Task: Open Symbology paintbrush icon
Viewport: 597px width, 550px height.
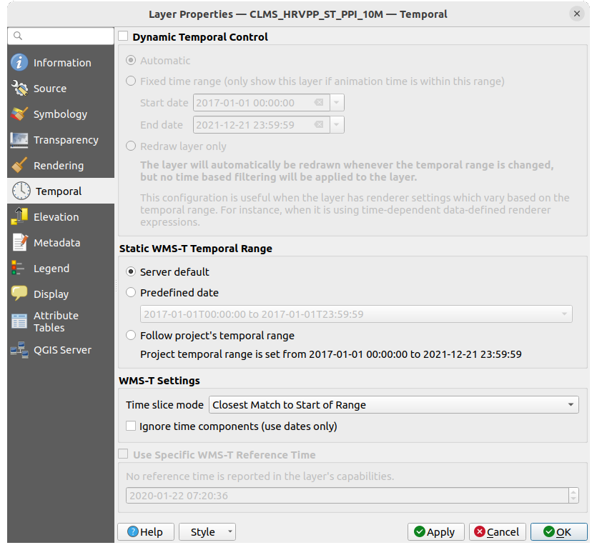Action: point(19,114)
